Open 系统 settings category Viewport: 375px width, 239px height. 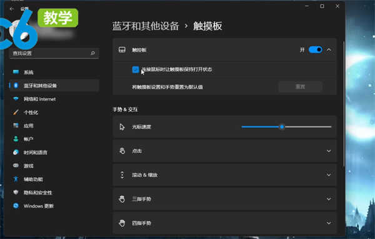point(54,72)
